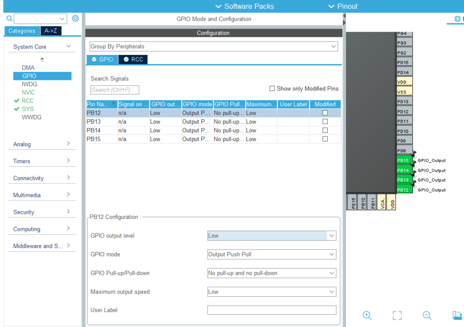Click the PD15 pin on chip
This screenshot has width=464, height=327.
[x=404, y=62]
